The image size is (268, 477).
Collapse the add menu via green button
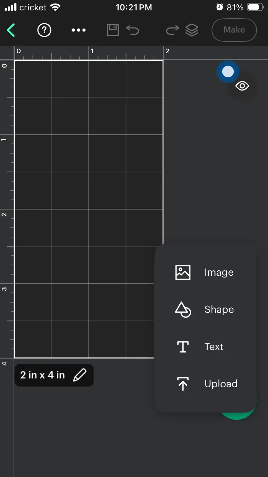pos(238,414)
